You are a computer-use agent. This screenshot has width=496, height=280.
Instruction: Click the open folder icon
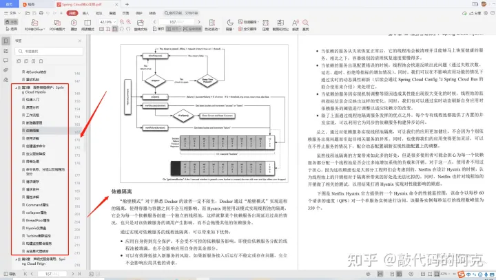(28, 13)
